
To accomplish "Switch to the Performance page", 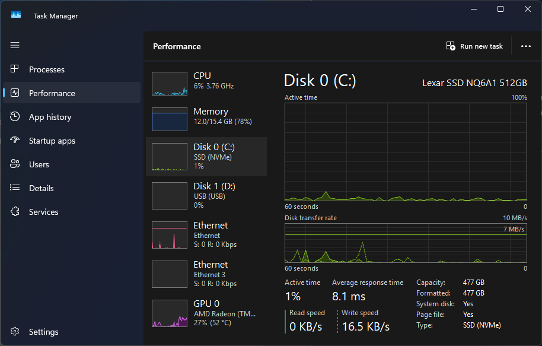I will tap(52, 93).
